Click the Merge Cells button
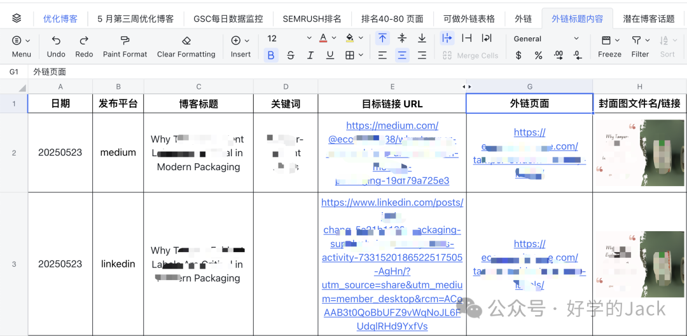This screenshot has height=336, width=687. (471, 55)
